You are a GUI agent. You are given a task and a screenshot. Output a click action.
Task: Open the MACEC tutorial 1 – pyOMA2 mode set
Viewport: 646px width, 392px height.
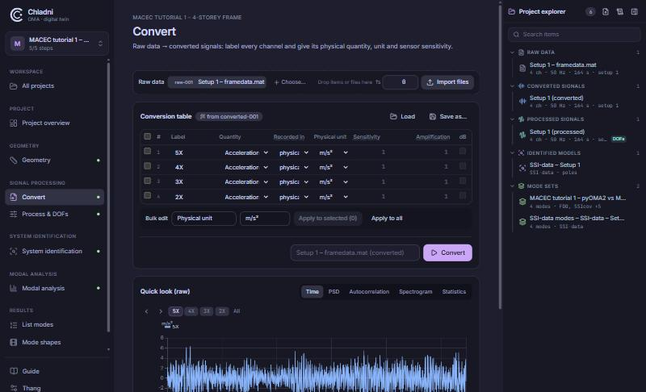(x=575, y=202)
